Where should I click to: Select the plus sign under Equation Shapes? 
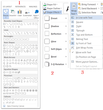[4, 72]
